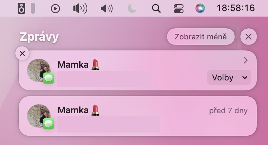Open the Now Playing play icon

[x=55, y=8]
